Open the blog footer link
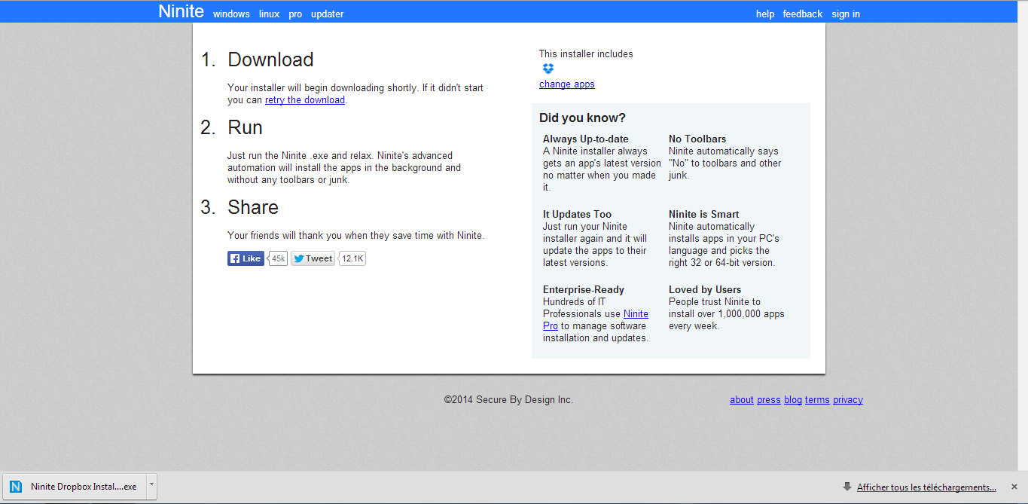This screenshot has width=1028, height=504. [793, 399]
